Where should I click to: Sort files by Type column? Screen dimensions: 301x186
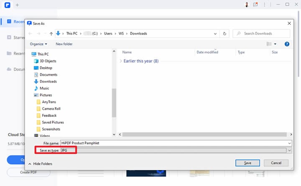pos(241,52)
